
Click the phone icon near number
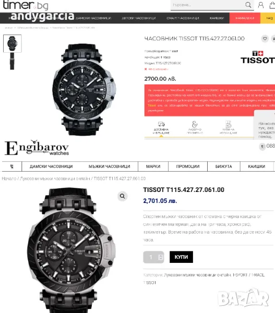tap(262, 146)
